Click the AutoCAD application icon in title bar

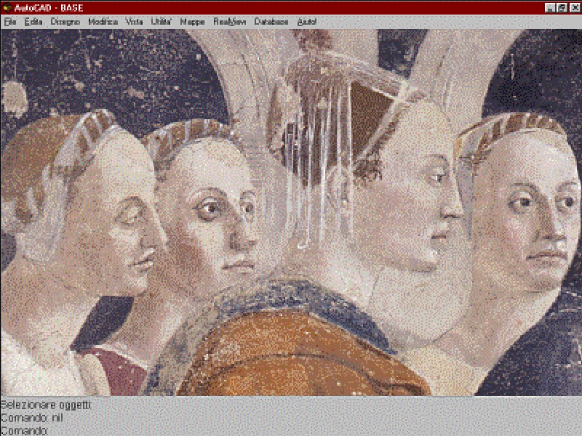pyautogui.click(x=7, y=8)
